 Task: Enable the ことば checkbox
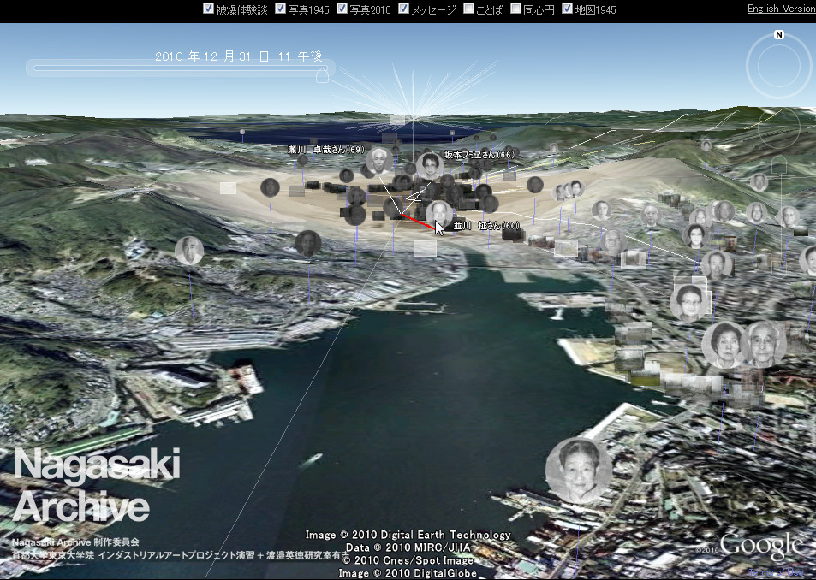[469, 9]
